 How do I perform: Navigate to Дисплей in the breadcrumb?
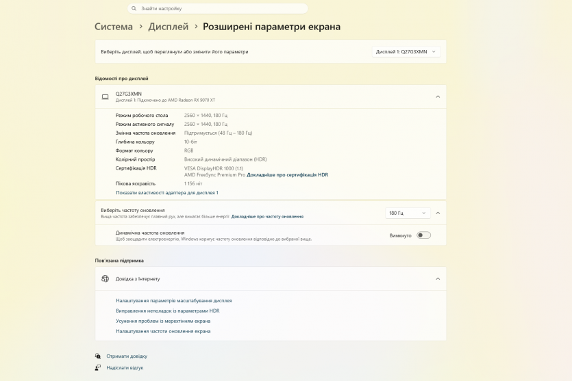pos(168,27)
